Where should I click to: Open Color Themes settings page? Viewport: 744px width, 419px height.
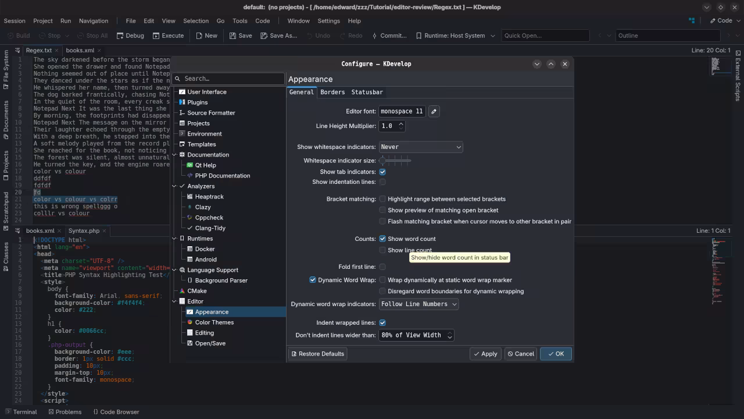214,322
